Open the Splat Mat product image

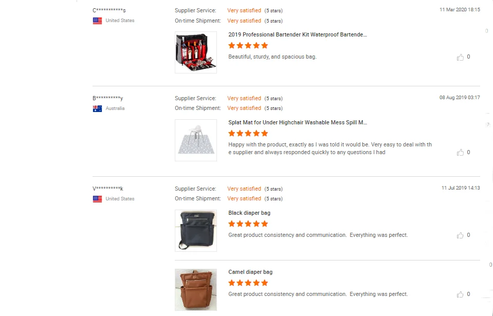196,140
